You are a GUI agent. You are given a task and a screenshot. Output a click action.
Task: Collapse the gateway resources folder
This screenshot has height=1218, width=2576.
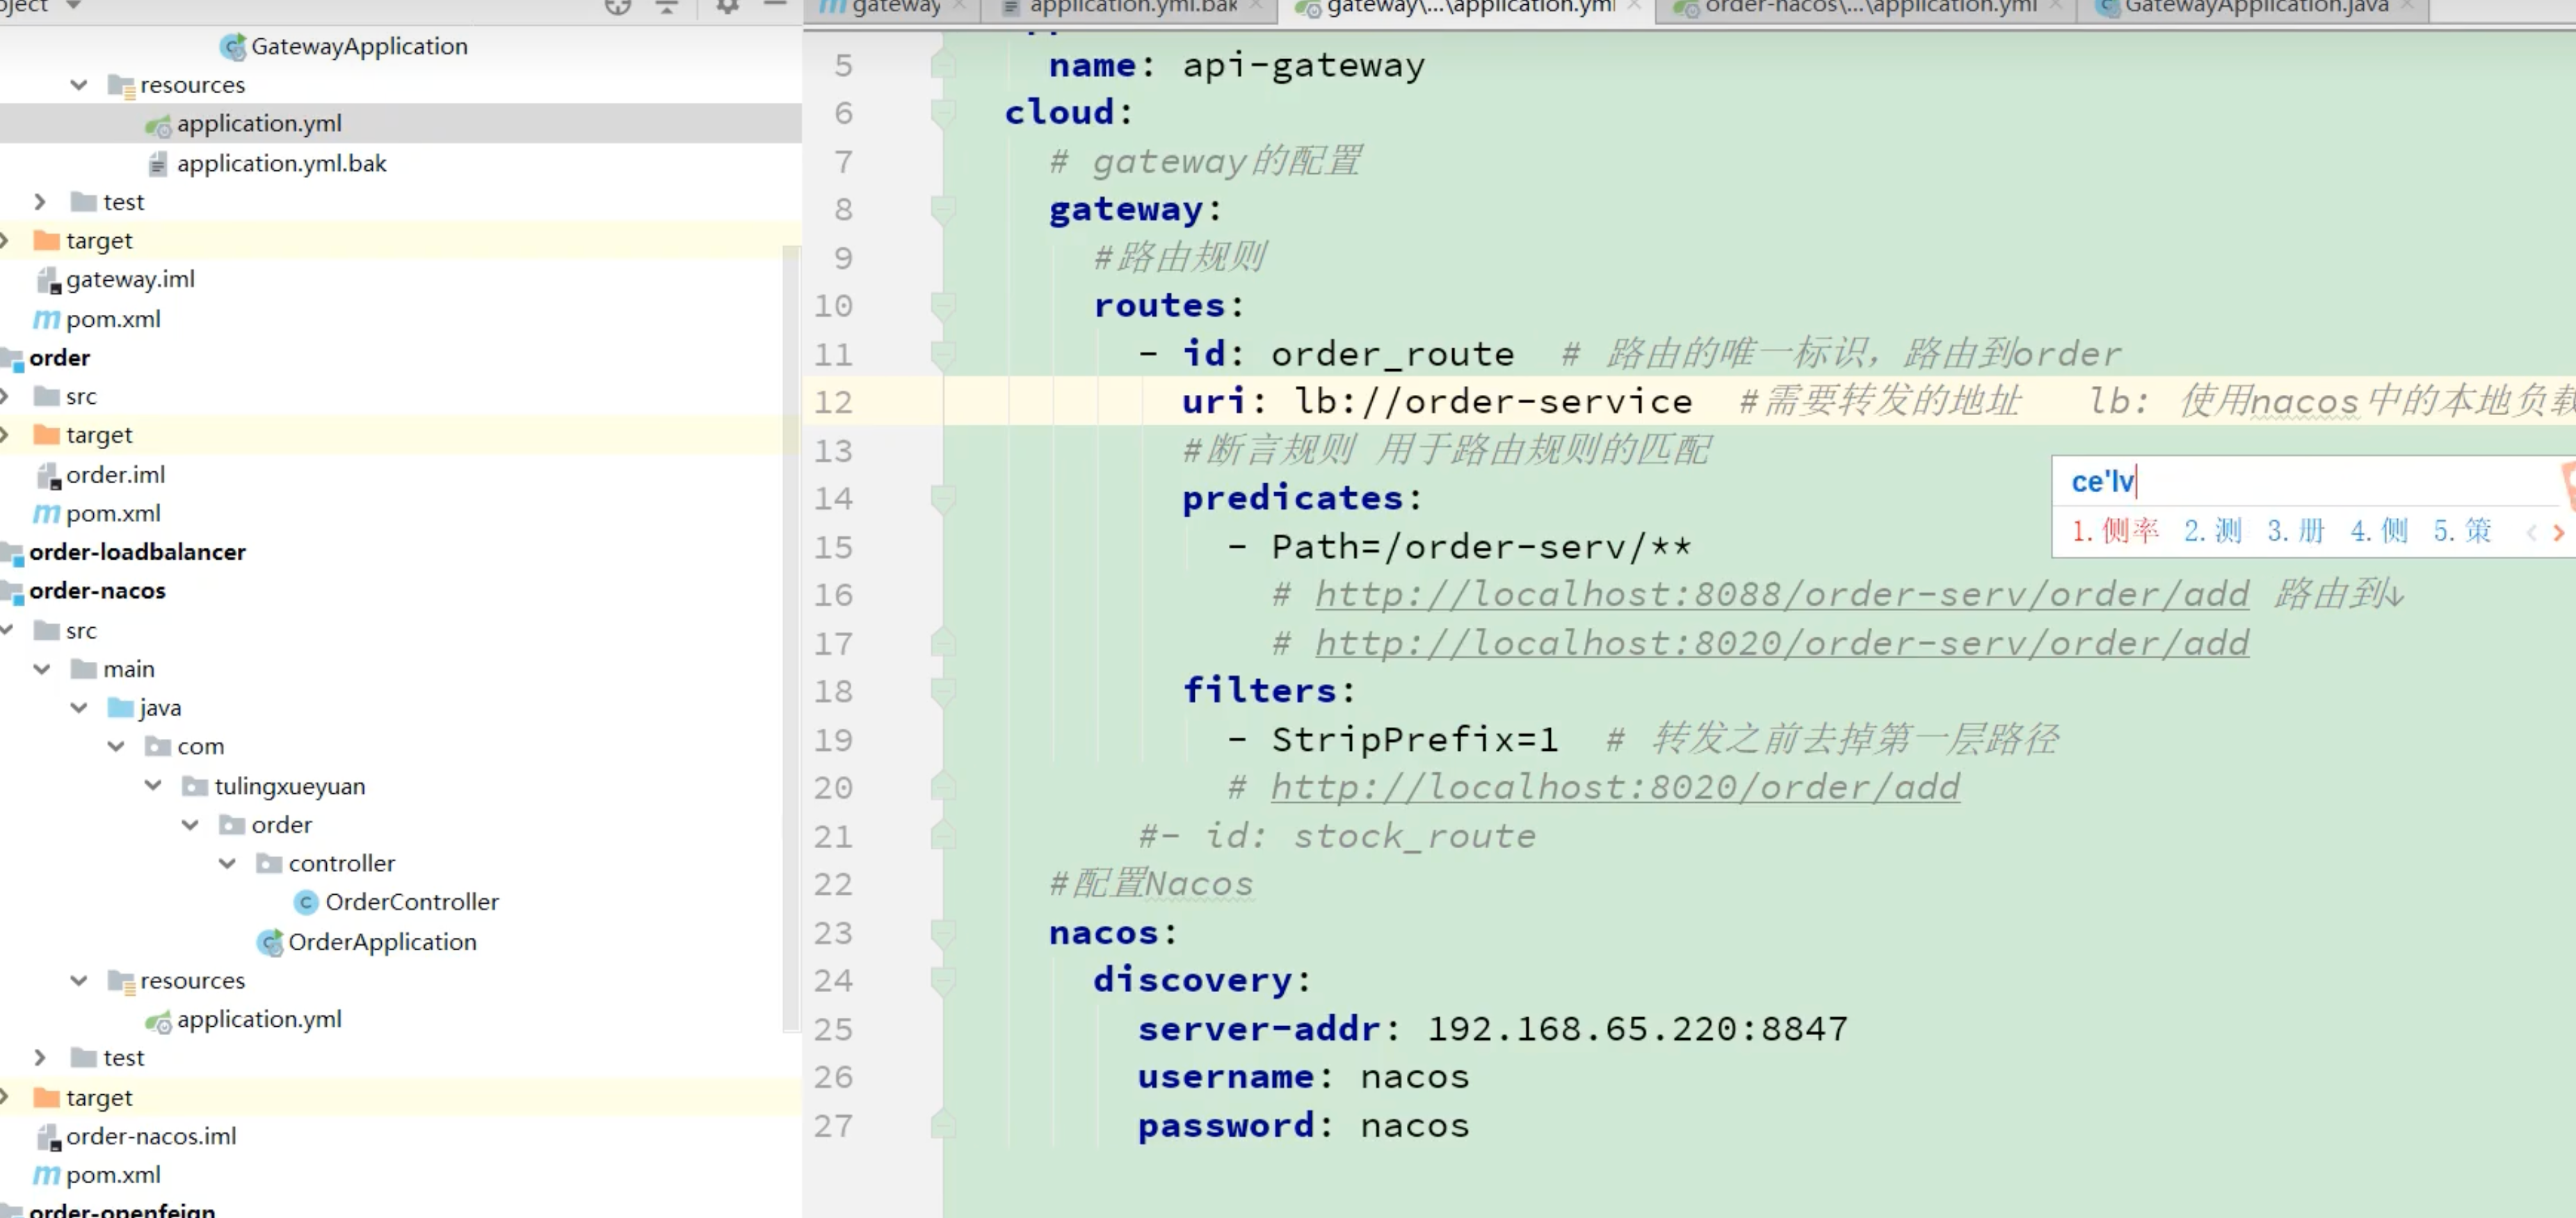79,85
